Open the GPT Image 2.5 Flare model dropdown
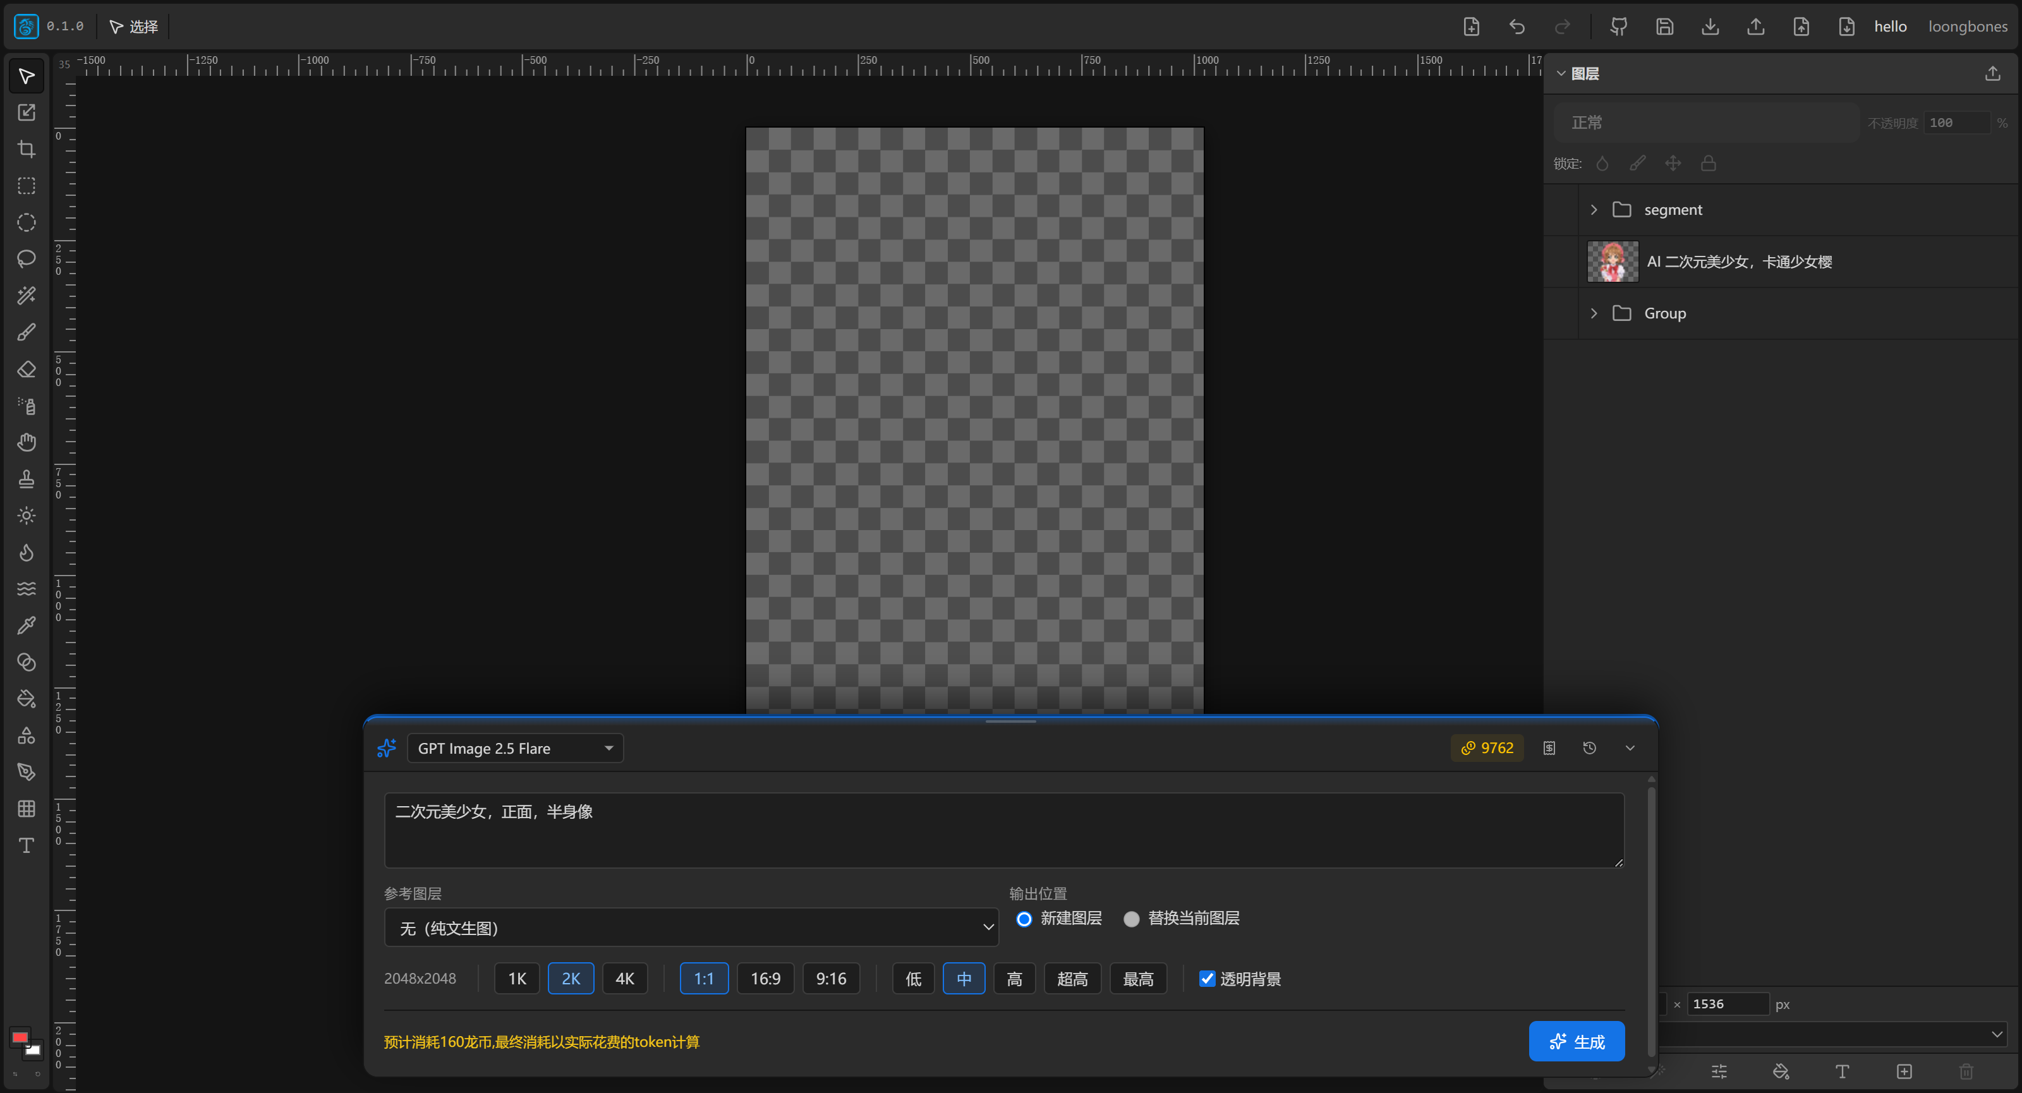The image size is (2022, 1093). [515, 749]
